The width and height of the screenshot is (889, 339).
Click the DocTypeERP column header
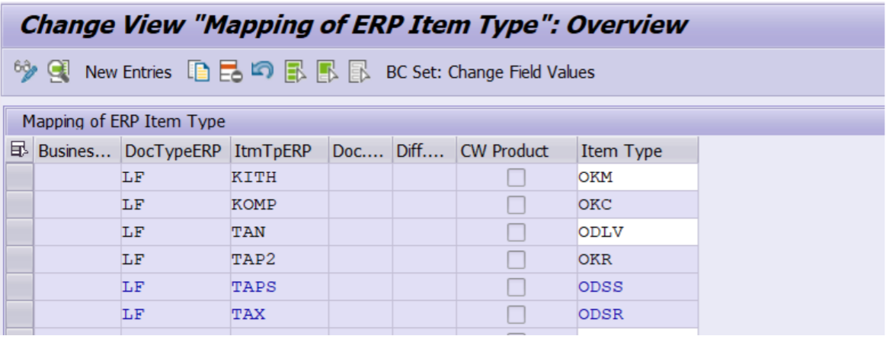click(x=174, y=151)
